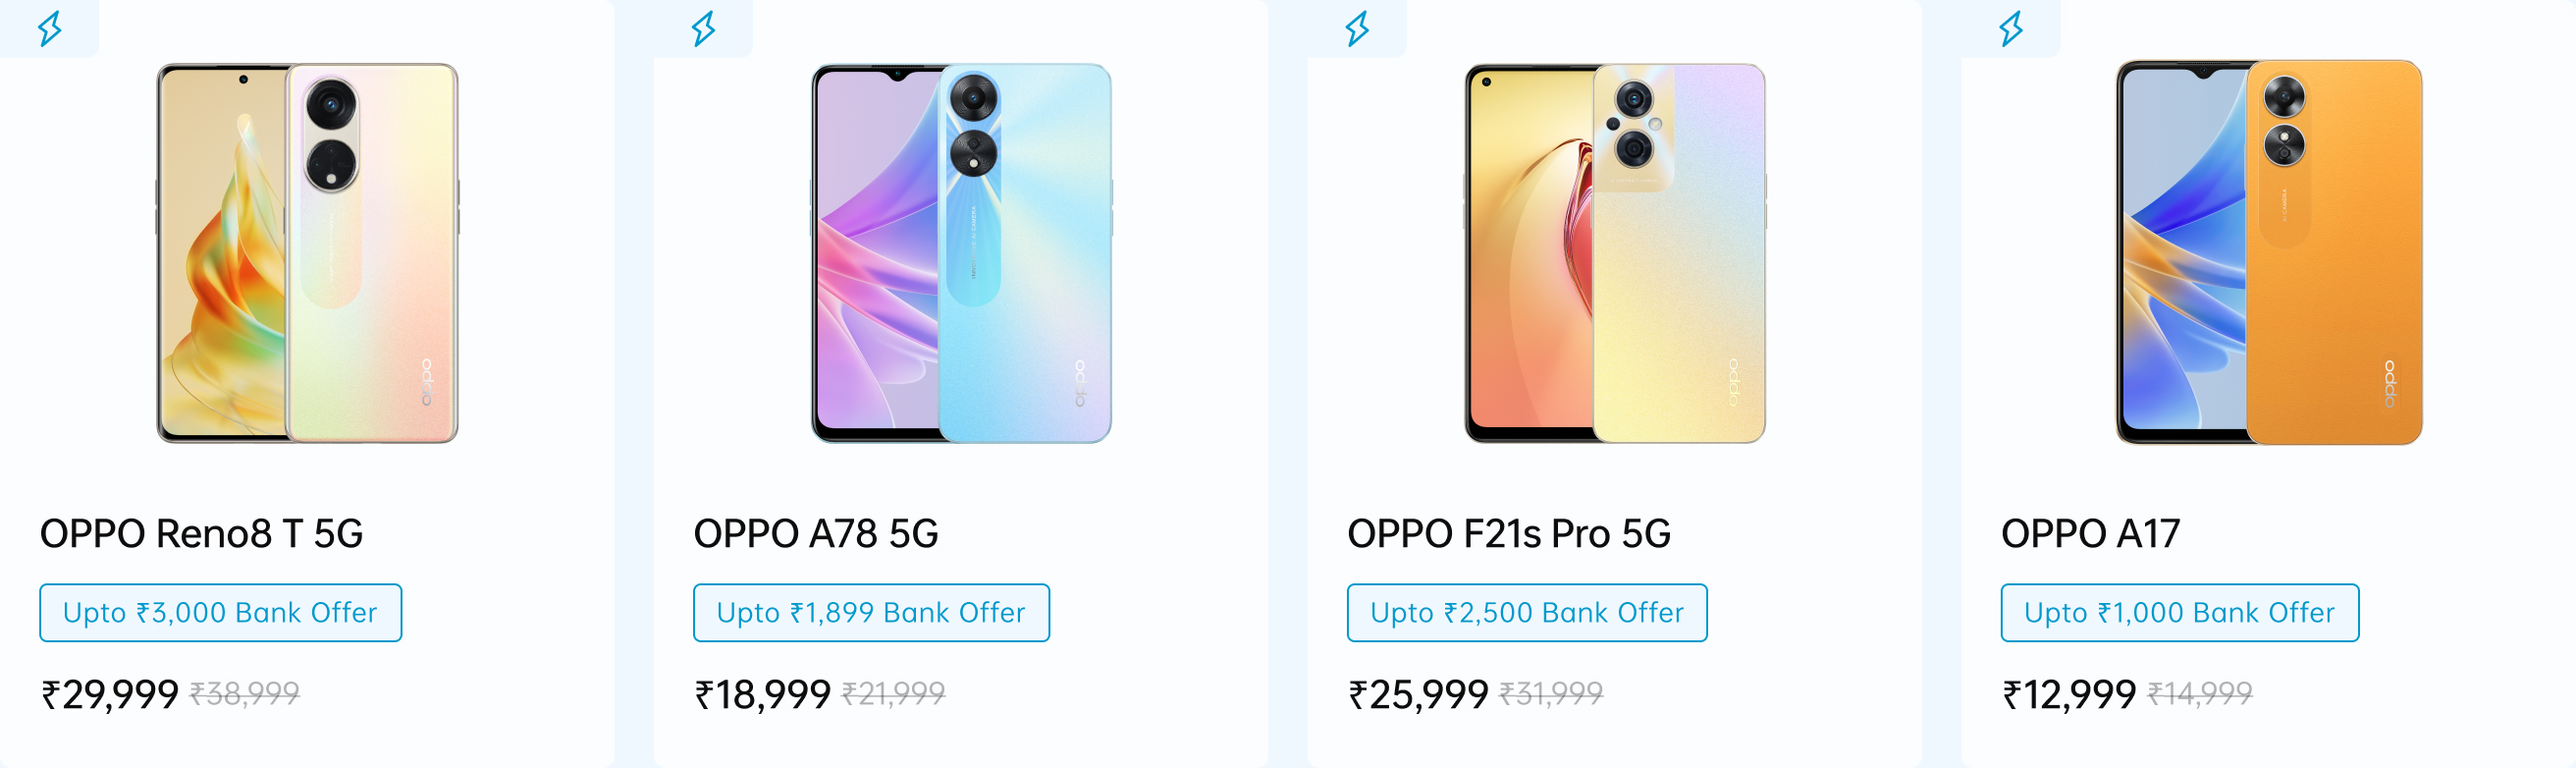
Task: Click the ₹12,999 price on OPPO A17
Action: (x=2069, y=695)
